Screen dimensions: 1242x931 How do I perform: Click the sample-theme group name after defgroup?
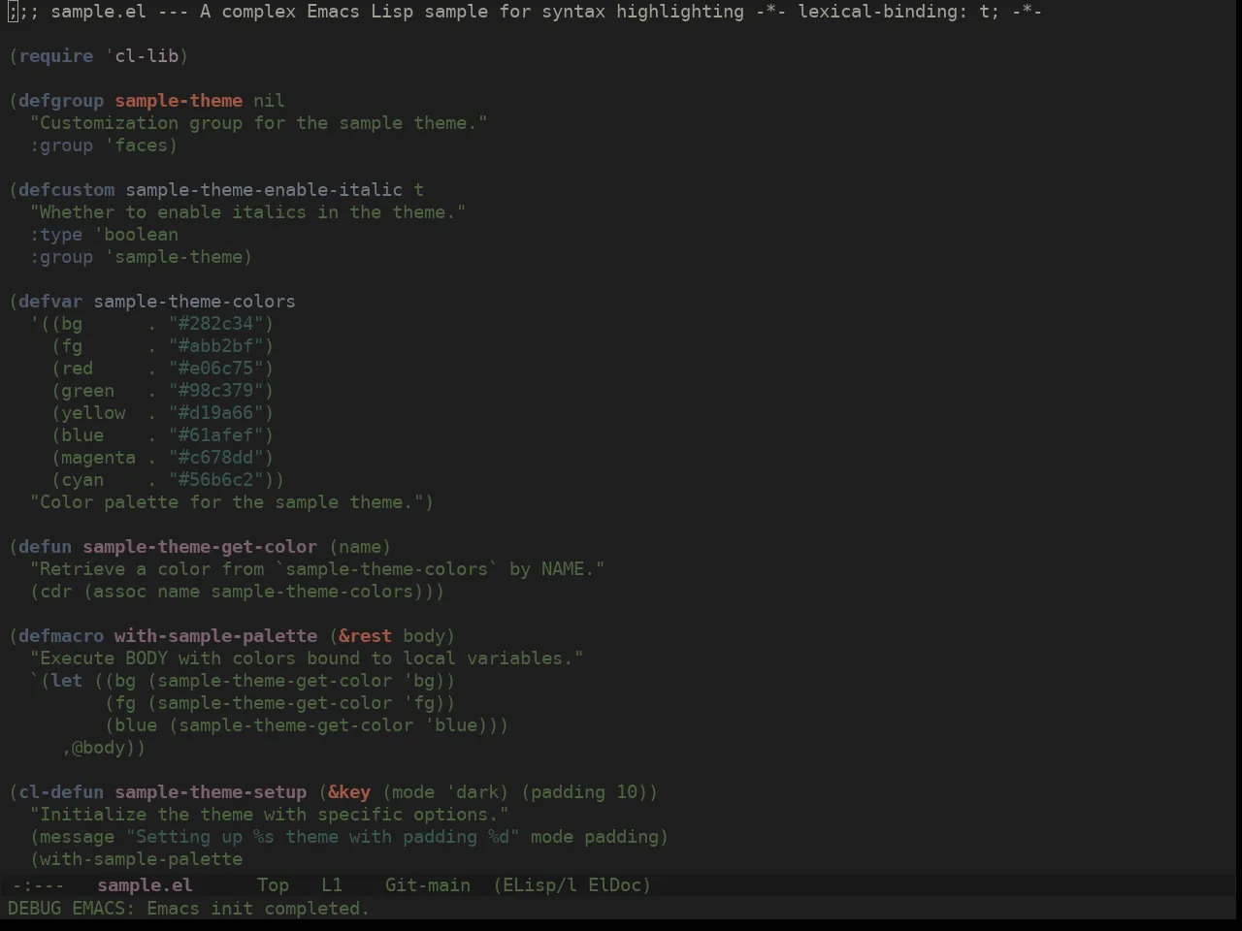[179, 101]
